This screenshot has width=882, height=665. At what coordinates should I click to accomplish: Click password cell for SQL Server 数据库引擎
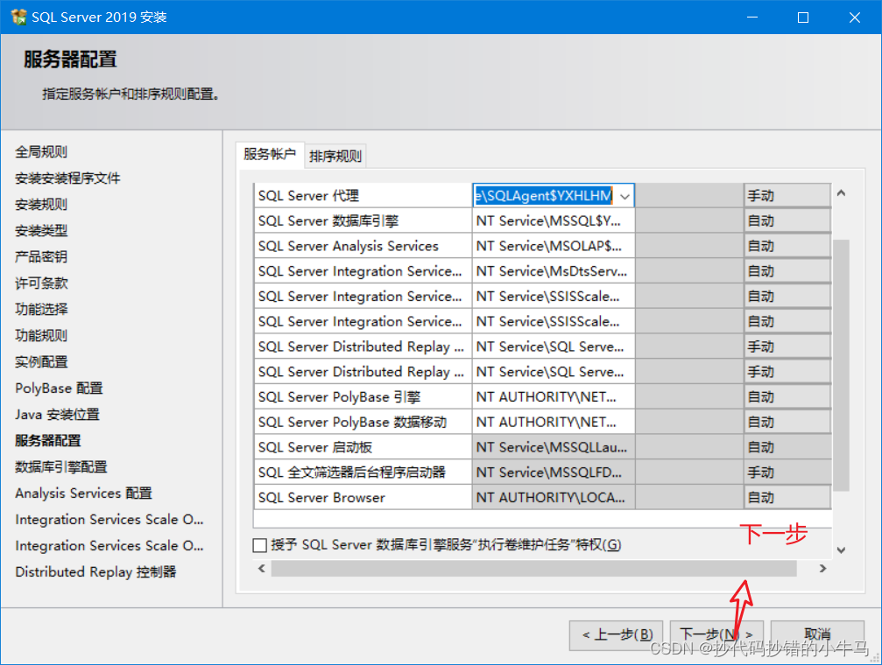tap(689, 220)
